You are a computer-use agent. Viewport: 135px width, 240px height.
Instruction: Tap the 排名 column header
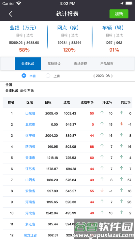[11, 102]
